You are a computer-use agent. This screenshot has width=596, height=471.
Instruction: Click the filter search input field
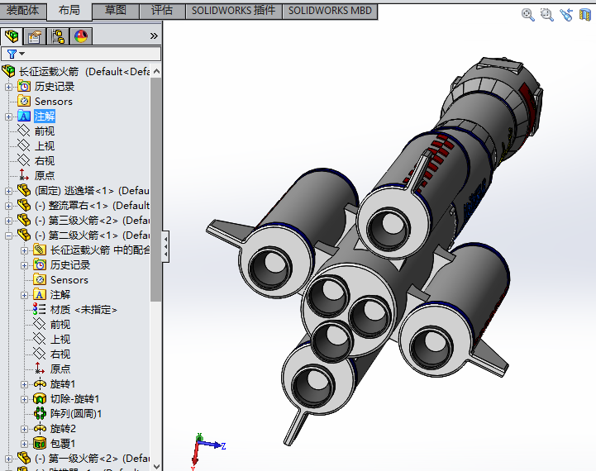(x=81, y=54)
